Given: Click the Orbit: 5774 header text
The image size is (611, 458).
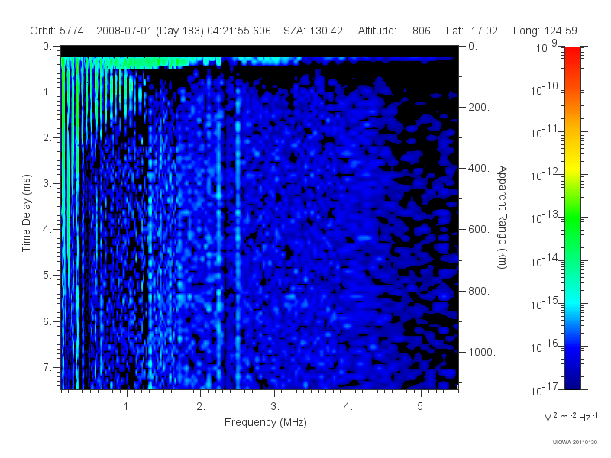Looking at the screenshot, I should [57, 31].
